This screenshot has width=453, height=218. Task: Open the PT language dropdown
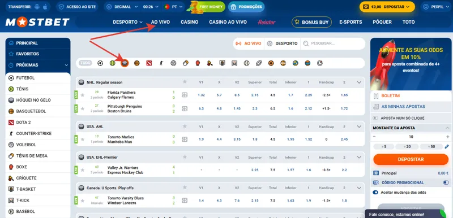click(x=173, y=7)
